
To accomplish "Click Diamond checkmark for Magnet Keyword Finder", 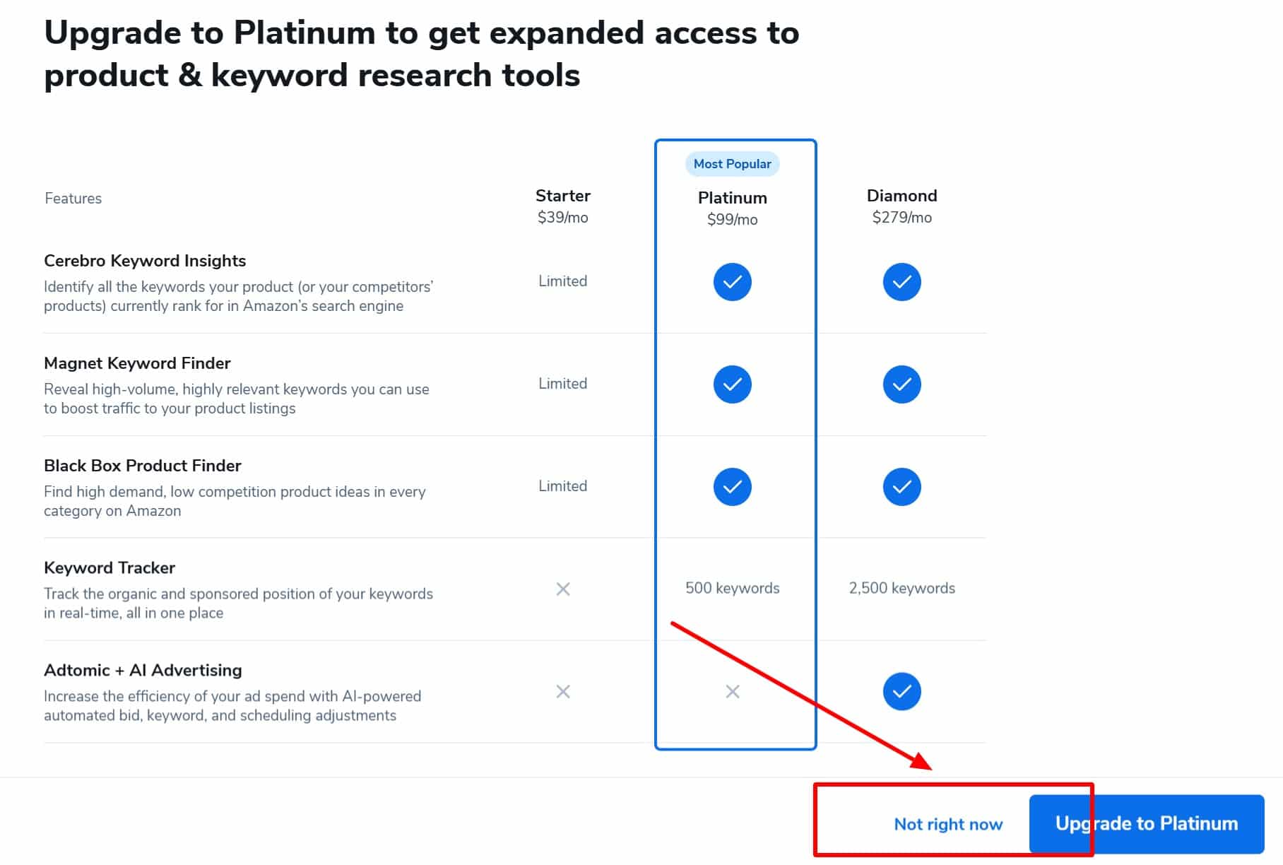I will click(901, 384).
